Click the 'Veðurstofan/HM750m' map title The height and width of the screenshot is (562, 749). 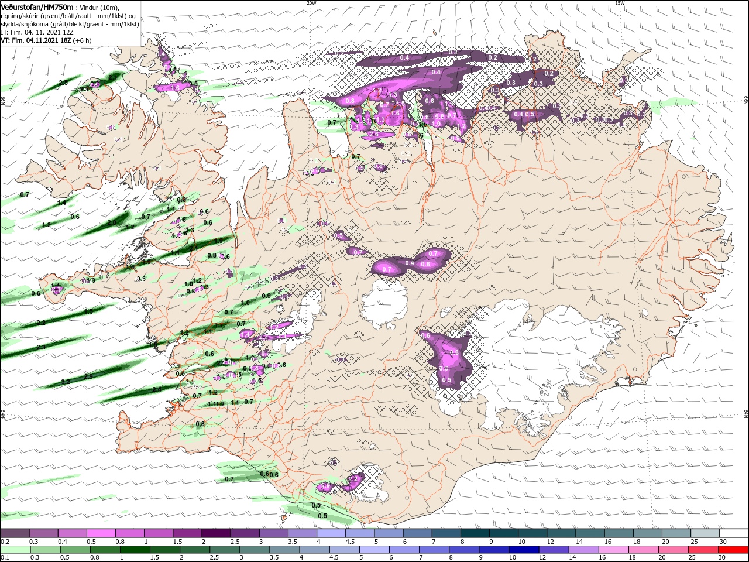(37, 7)
